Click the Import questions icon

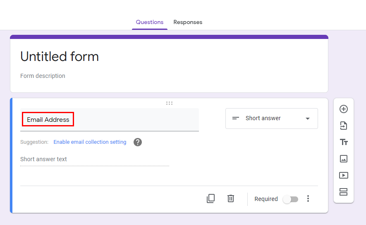[x=344, y=126]
